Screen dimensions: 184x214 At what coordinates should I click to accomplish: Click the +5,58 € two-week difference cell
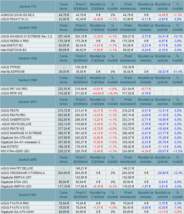[98, 142]
